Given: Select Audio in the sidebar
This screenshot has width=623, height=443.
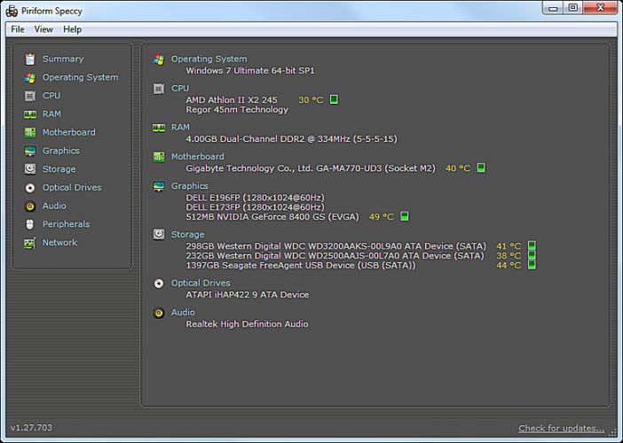Looking at the screenshot, I should [x=54, y=206].
